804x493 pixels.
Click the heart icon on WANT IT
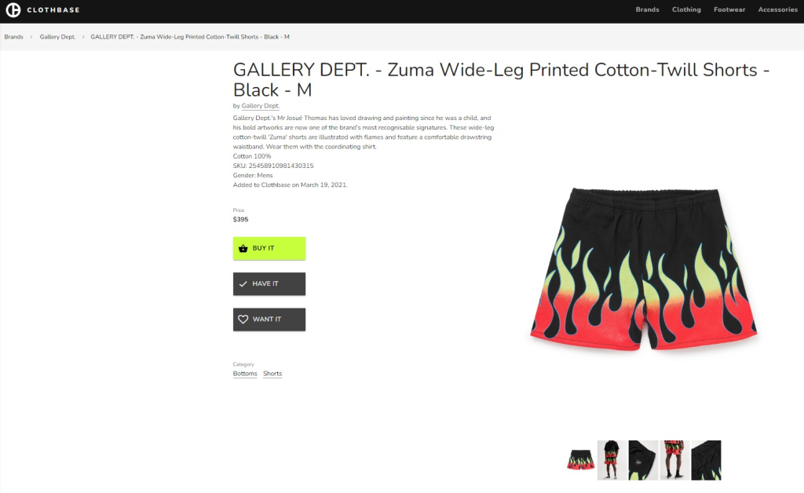pos(243,320)
